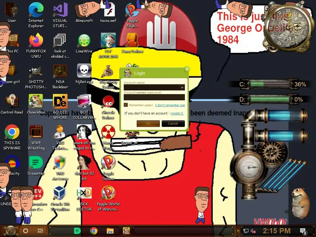Click the steampunk clock gadget
Screen dimensions: 316x237
click(x=289, y=27)
